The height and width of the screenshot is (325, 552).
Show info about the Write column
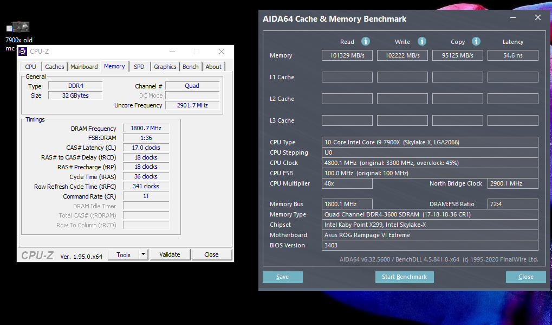click(422, 42)
